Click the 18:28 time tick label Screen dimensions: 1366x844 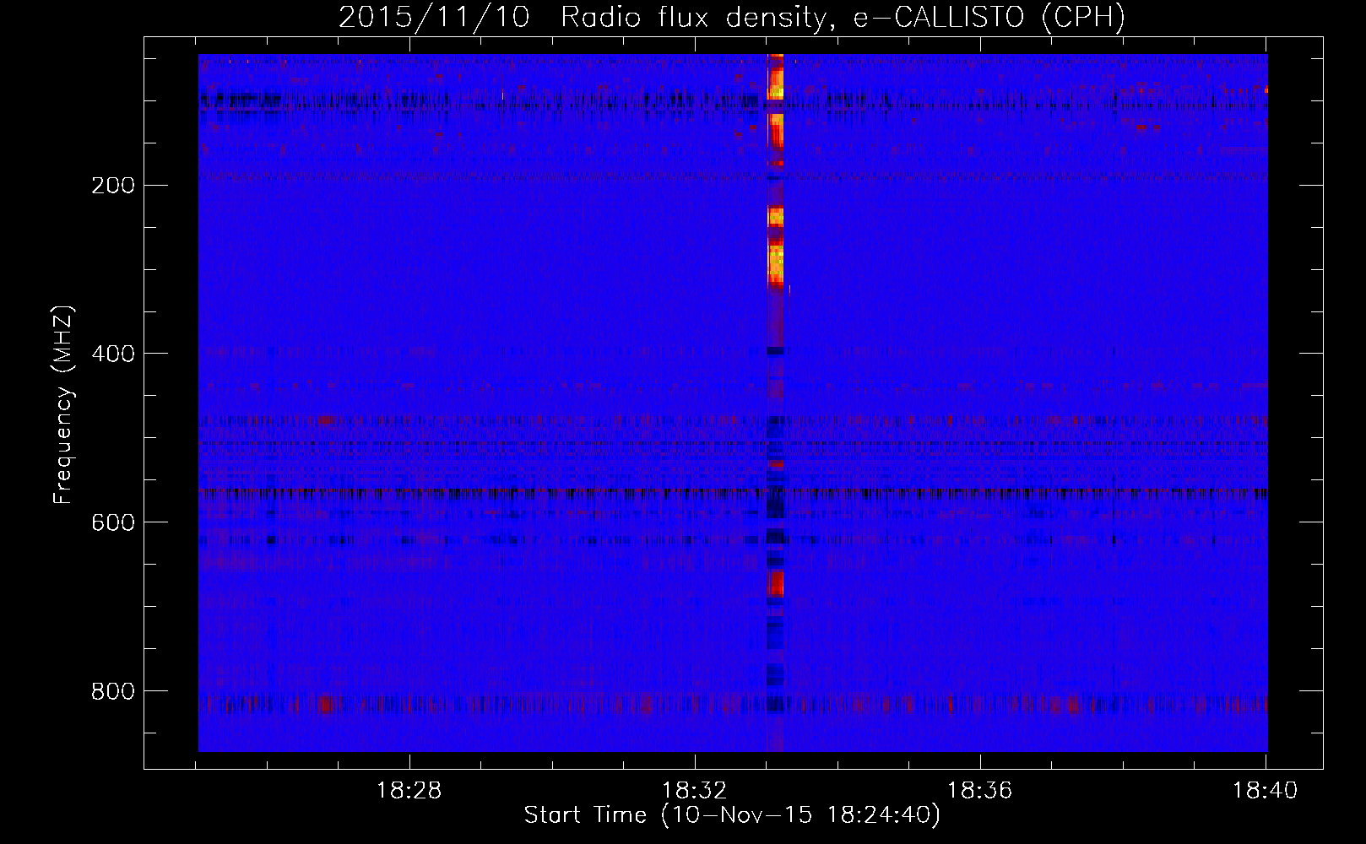coord(409,791)
